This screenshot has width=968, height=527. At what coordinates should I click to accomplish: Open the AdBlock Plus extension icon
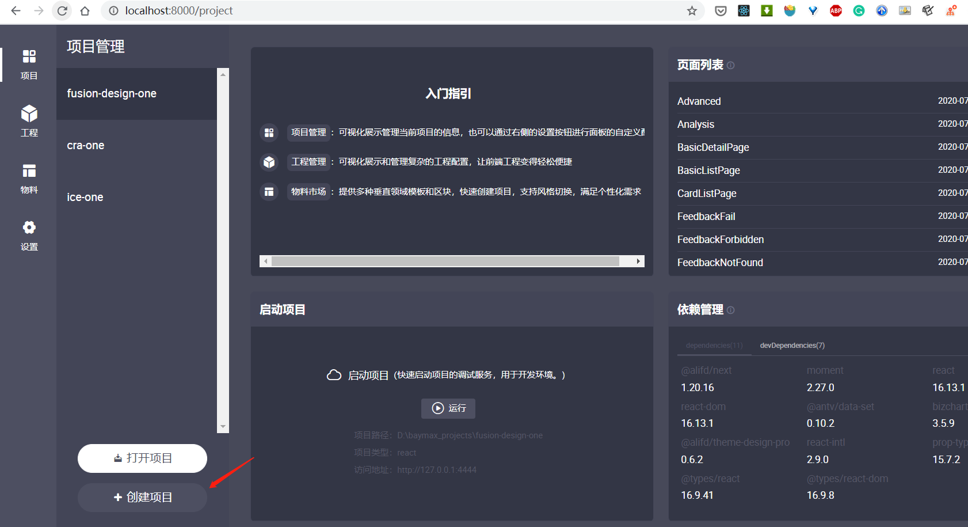click(x=836, y=11)
